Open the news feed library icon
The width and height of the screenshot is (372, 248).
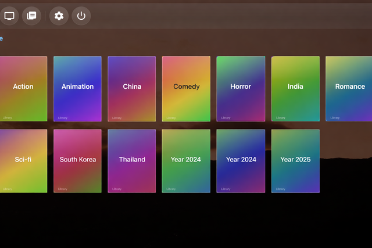click(x=31, y=16)
